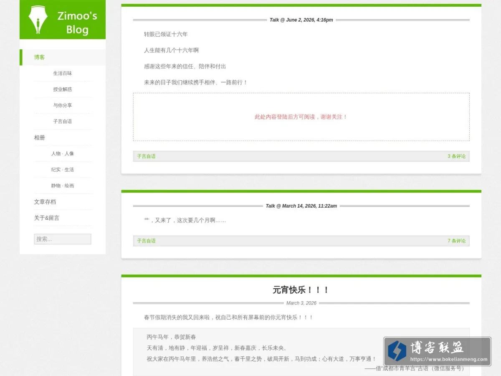This screenshot has height=376, width=501.
Task: Open 子言自语 in the sidebar menu
Action: click(x=63, y=122)
